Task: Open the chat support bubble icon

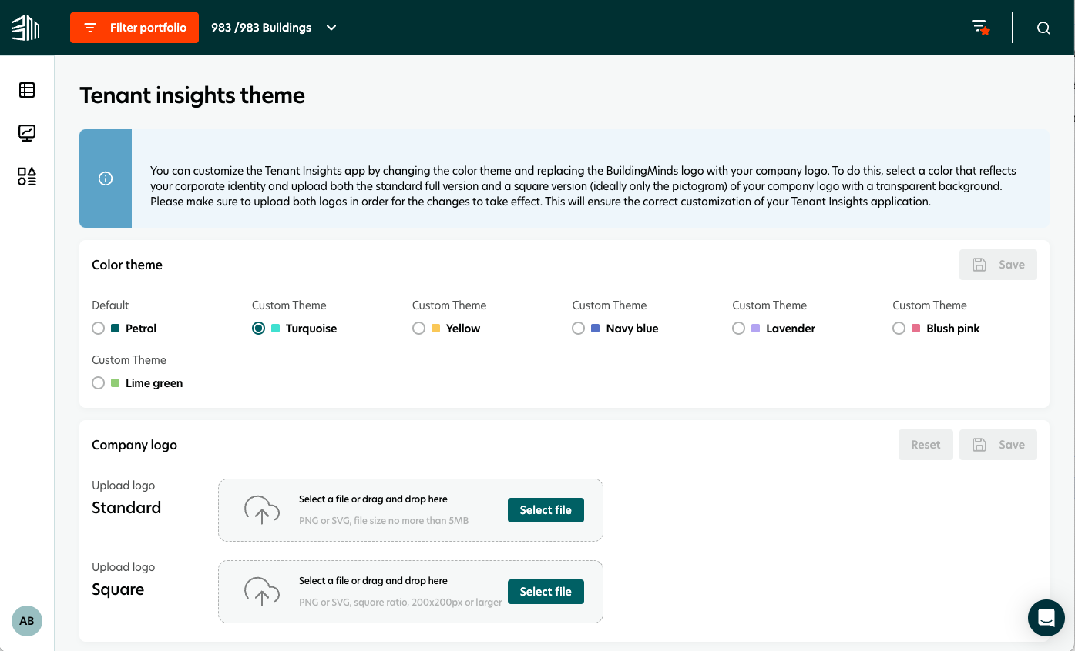Action: click(1046, 617)
